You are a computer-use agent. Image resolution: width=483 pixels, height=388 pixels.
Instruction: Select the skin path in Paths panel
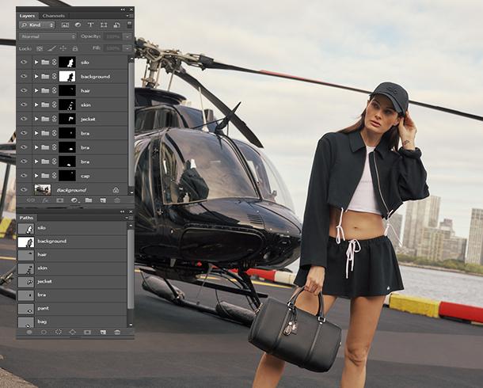(72, 268)
